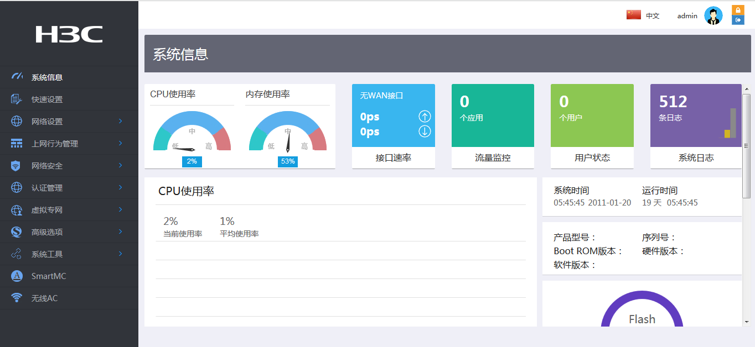Click the scrollbar down arrow
This screenshot has height=347, width=755.
coord(746,322)
